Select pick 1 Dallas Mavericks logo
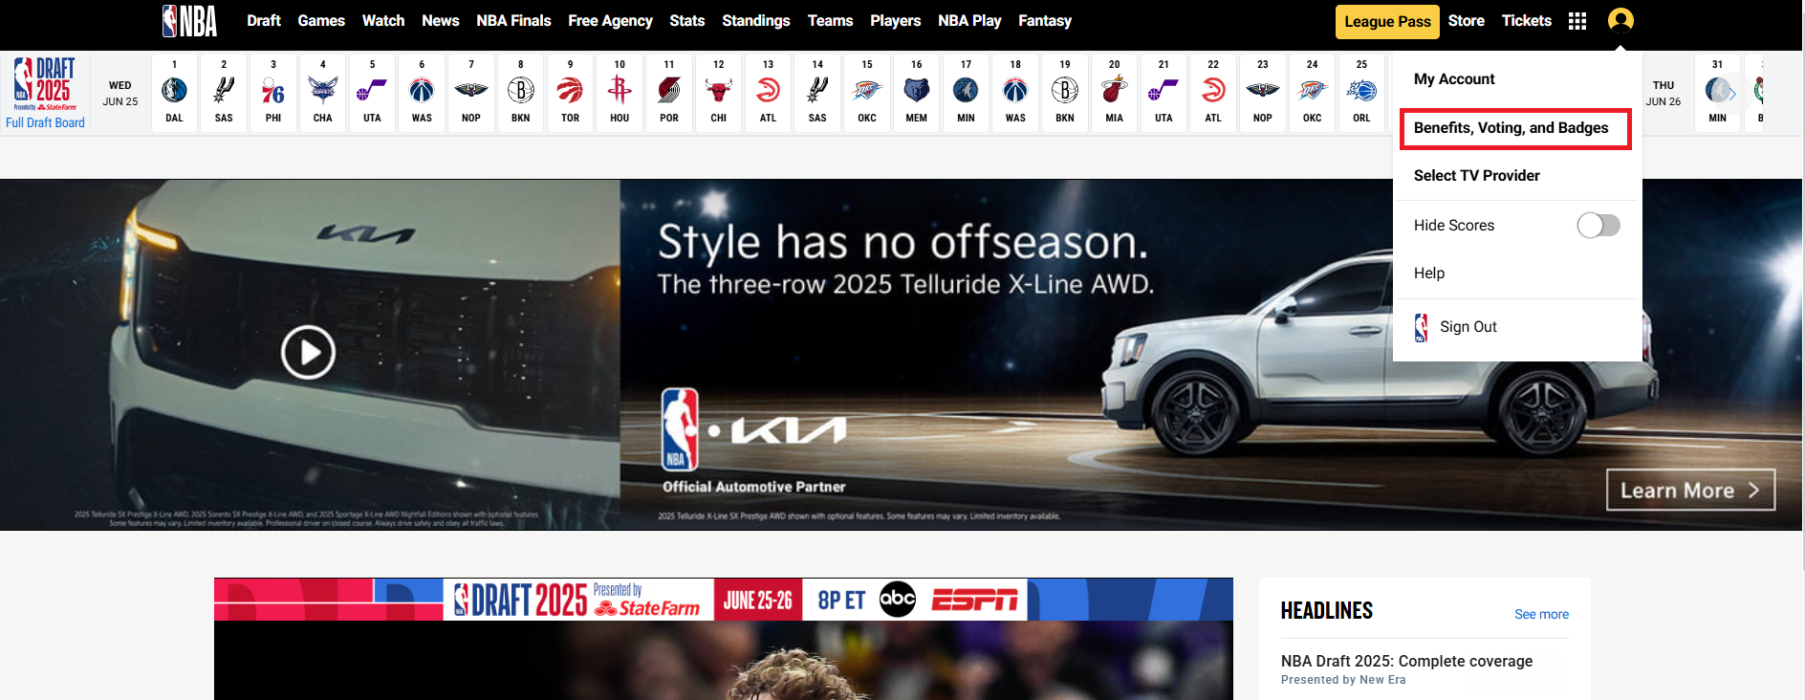This screenshot has width=1805, height=700. pos(174,90)
